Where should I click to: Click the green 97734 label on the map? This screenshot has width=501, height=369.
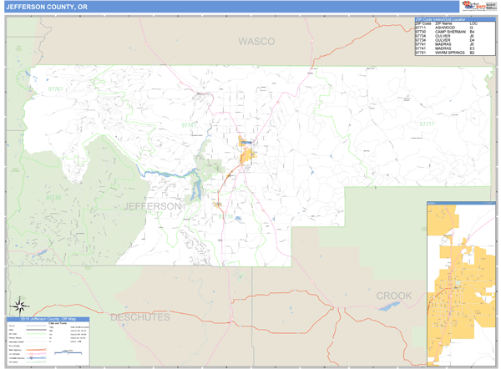tap(225, 216)
